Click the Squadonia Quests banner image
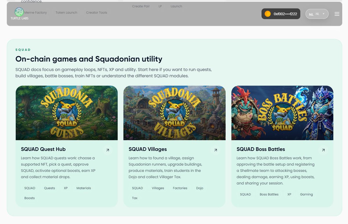 tap(67, 113)
